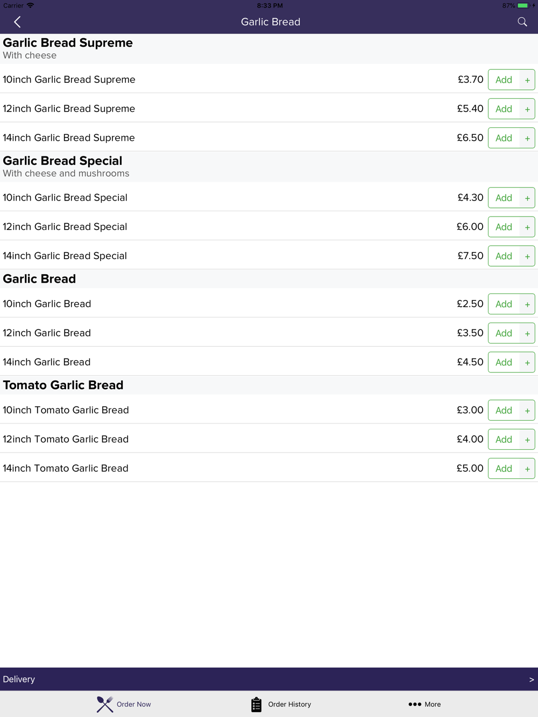Add 12inch Garlic Bread Special to basket
The width and height of the screenshot is (538, 717).
point(504,227)
